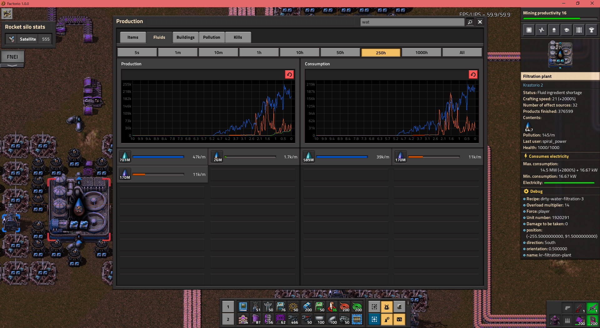Click the purple ammo magazine slot showing 200

click(580, 320)
